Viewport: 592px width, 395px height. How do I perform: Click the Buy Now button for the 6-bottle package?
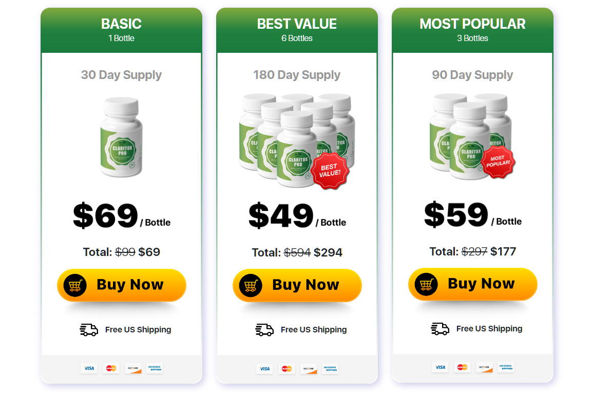297,286
